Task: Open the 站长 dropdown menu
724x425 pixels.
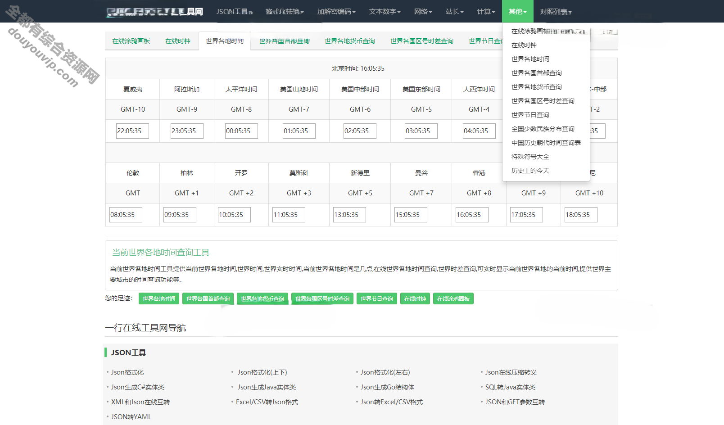Action: (x=454, y=12)
